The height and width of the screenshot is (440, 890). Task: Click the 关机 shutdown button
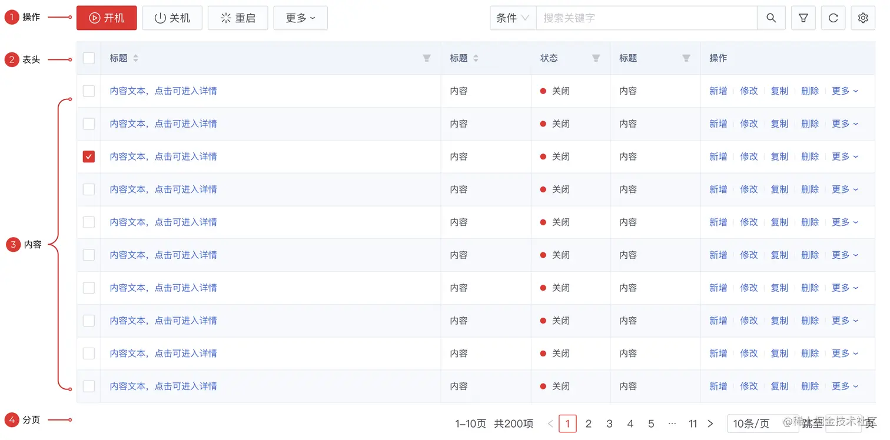coord(172,18)
